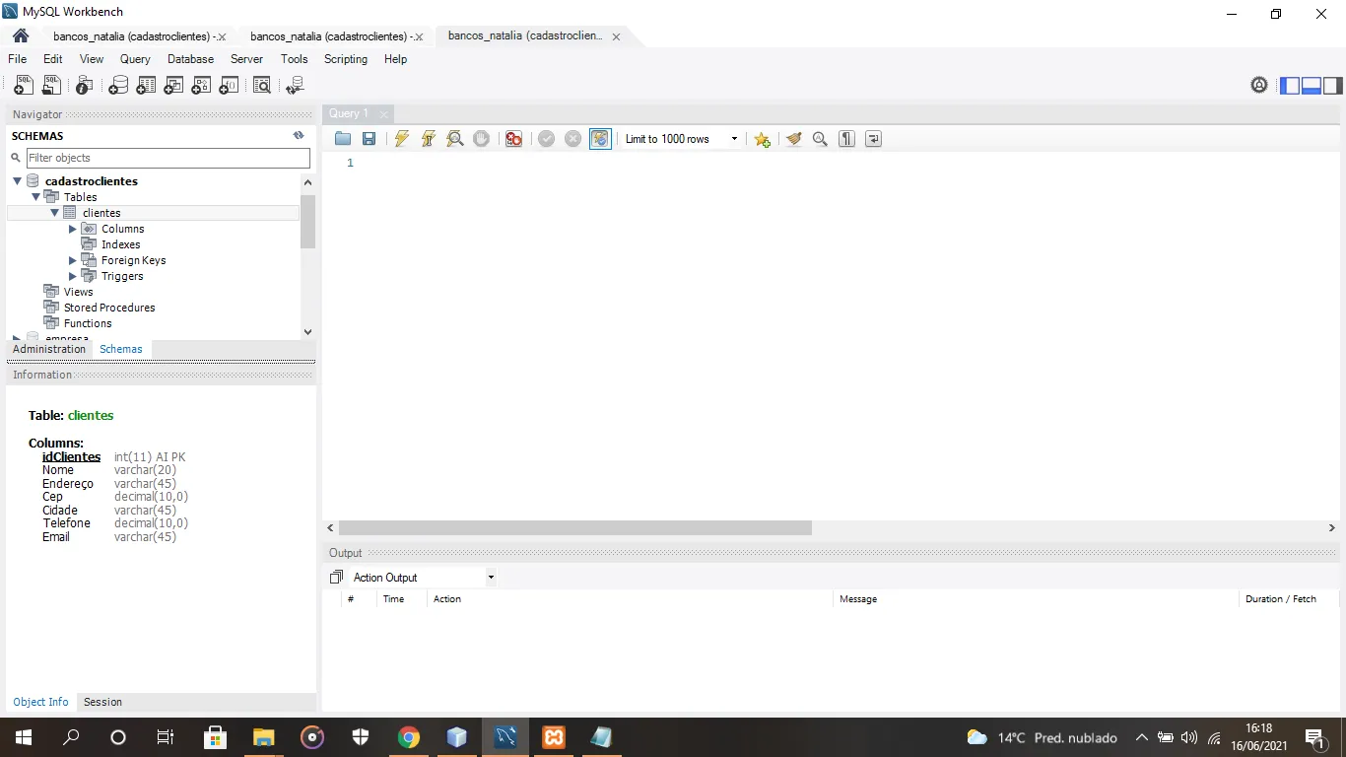The image size is (1346, 757).
Task: Expand the Columns node under clientes
Action: tap(73, 229)
